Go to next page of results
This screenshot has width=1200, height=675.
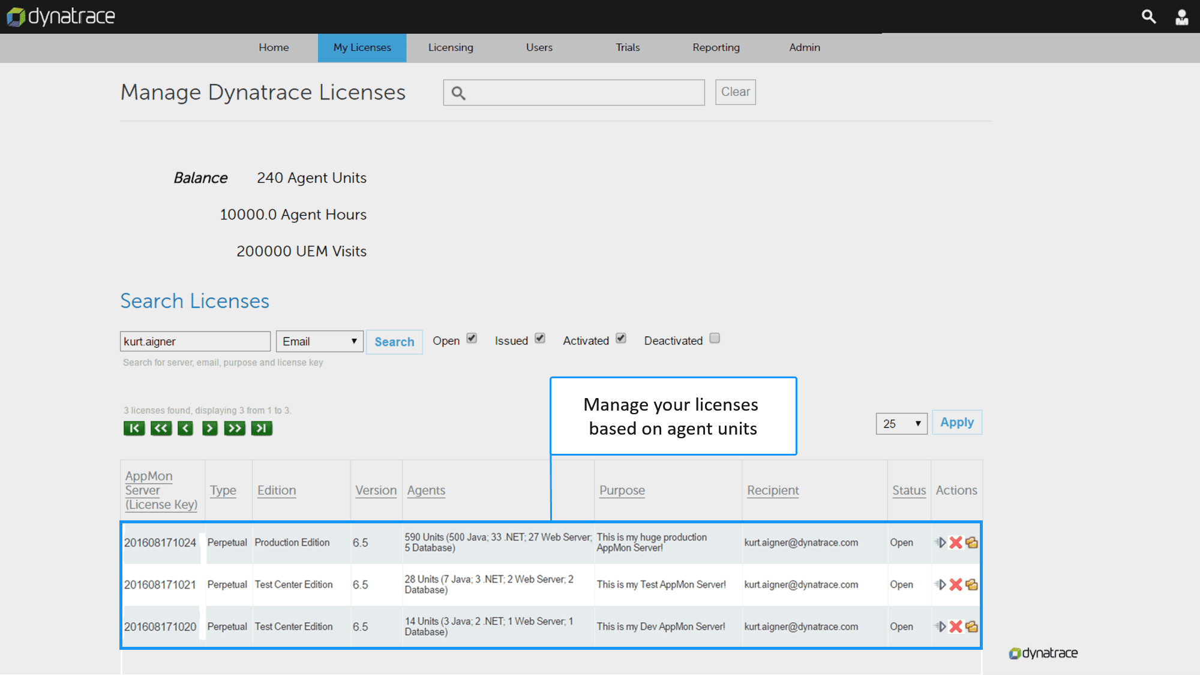coord(209,428)
